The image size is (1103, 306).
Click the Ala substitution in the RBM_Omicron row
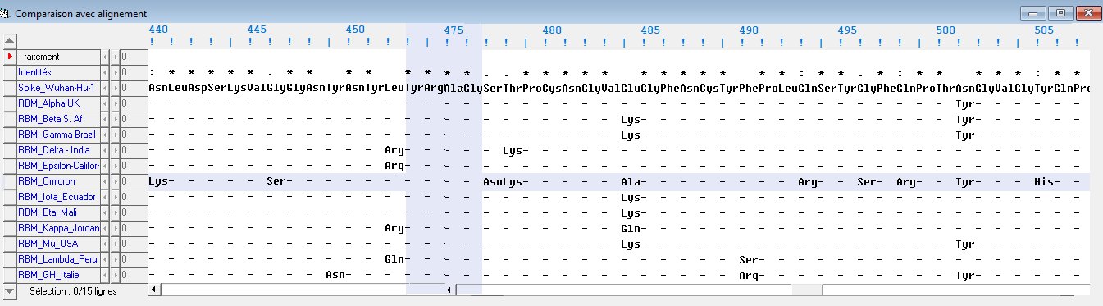tap(631, 181)
